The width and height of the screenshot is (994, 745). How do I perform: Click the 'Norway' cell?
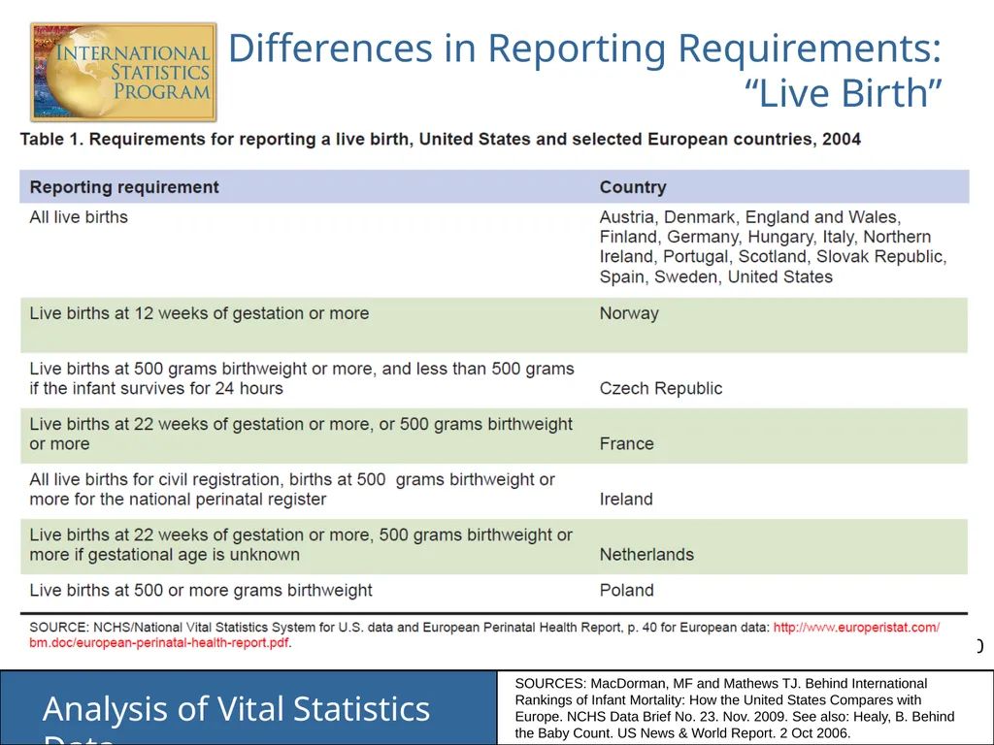629,313
